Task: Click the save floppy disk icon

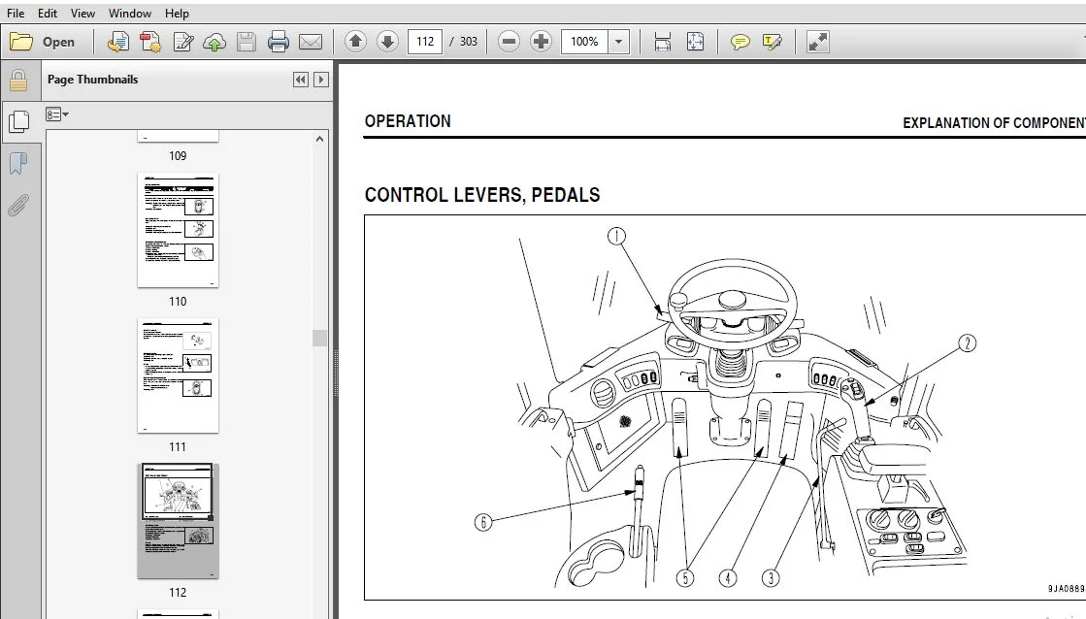Action: [x=247, y=43]
